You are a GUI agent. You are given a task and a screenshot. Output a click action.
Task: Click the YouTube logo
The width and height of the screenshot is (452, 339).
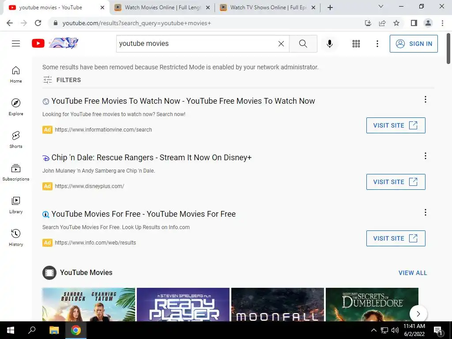pyautogui.click(x=38, y=44)
